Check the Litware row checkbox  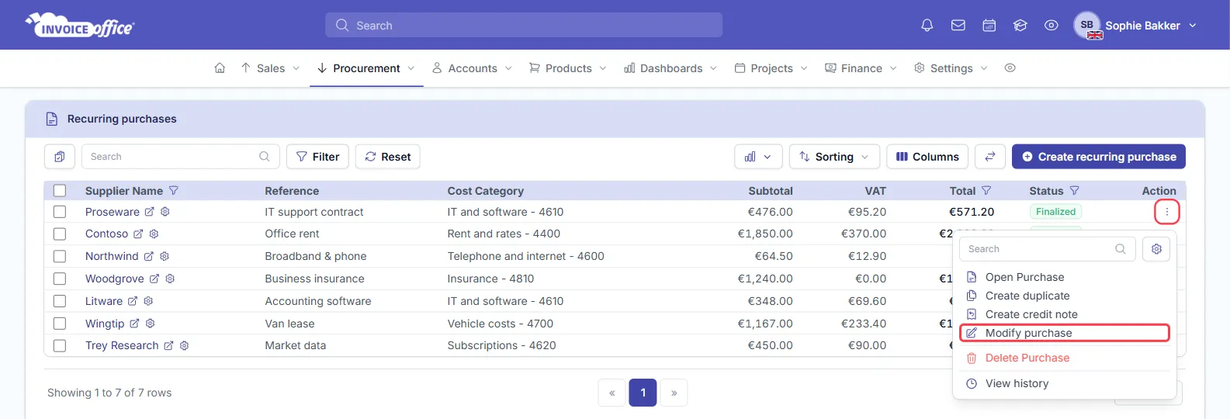(x=60, y=301)
